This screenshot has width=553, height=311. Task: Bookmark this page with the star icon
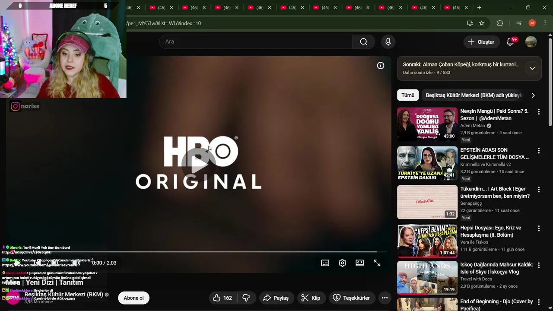[482, 23]
